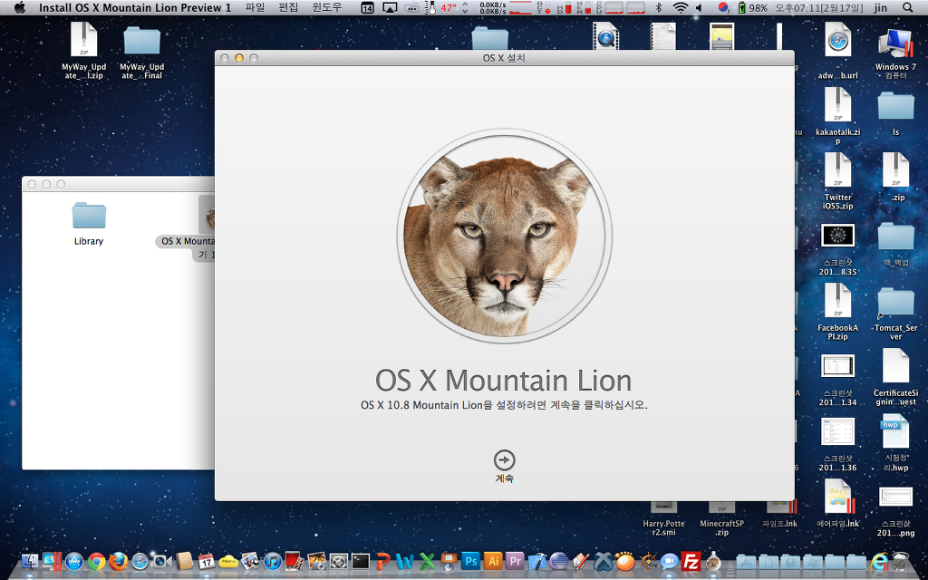Launch Firefox from the Dock
Viewport: 928px width, 580px height.
119,561
